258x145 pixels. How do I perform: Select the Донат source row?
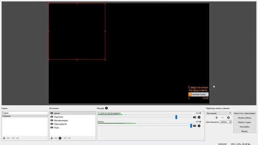tap(73, 113)
